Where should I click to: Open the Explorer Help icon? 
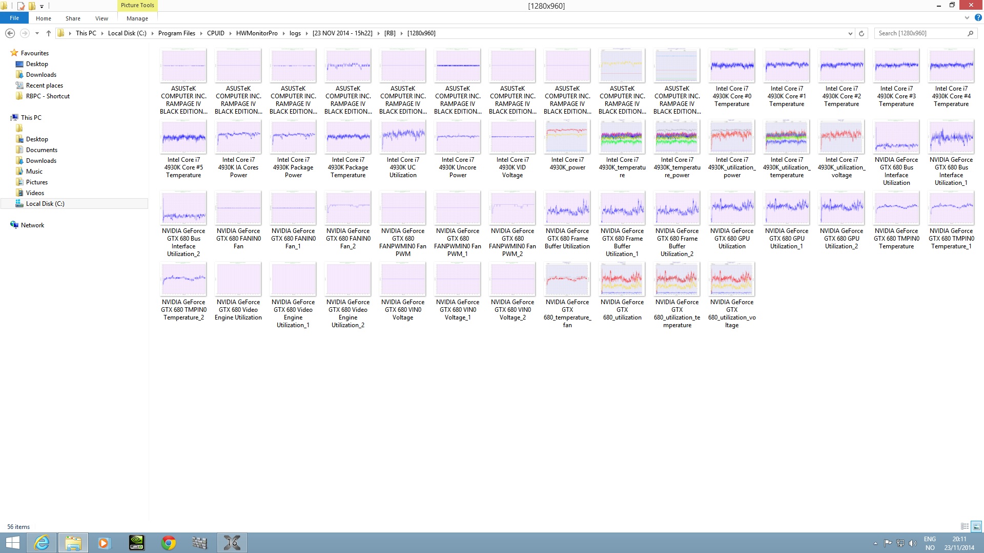coord(978,17)
